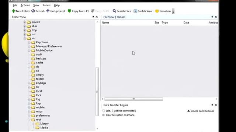The image size is (236, 132).
Task: Expand the usr folder
Action: pyautogui.click(x=25, y=34)
